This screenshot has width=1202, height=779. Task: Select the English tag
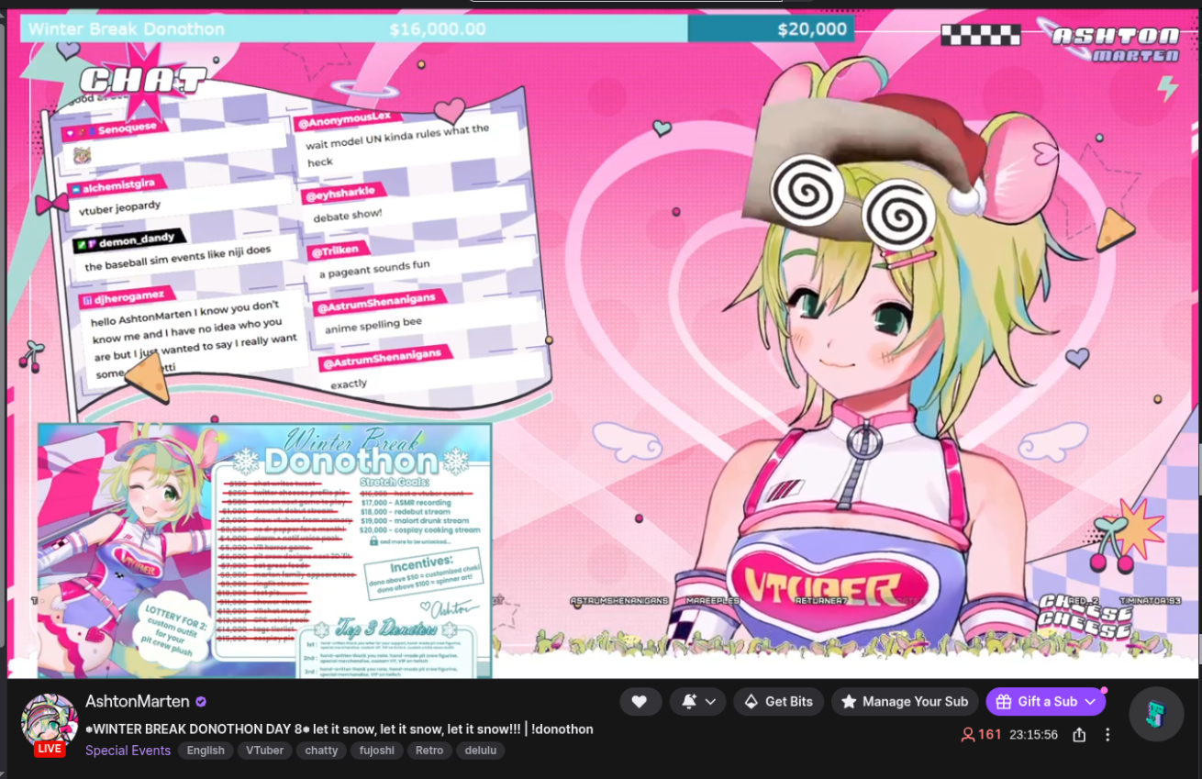206,751
